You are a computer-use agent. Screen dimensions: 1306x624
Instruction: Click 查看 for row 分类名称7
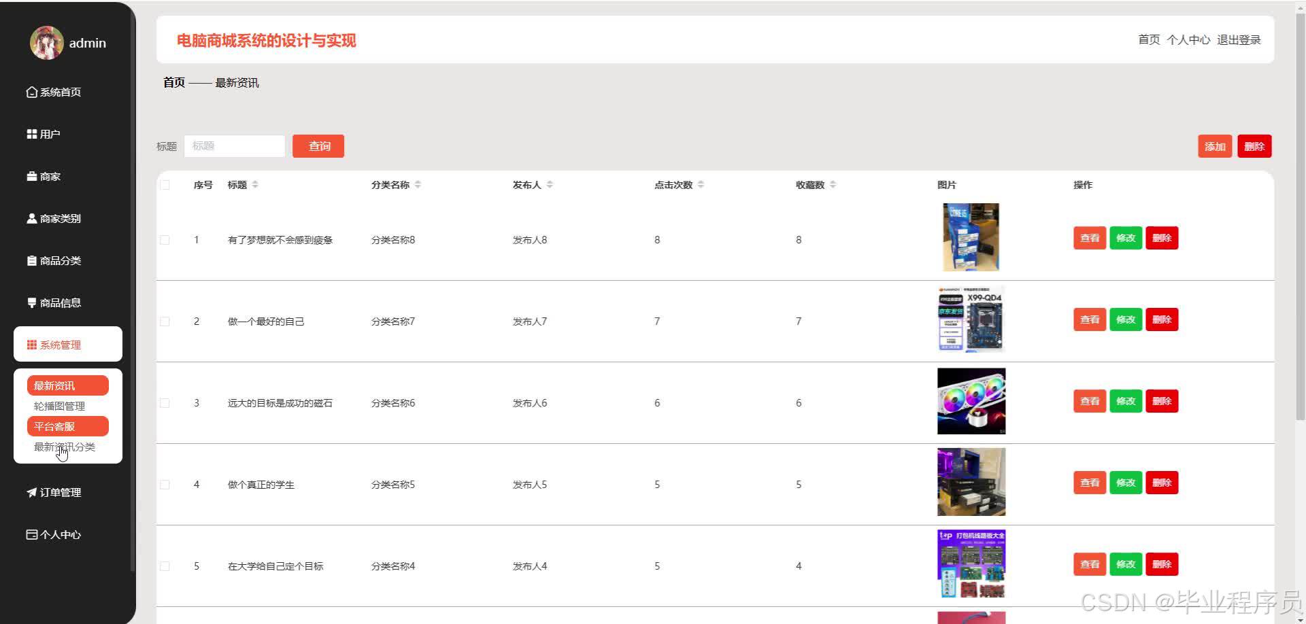[x=1090, y=319]
